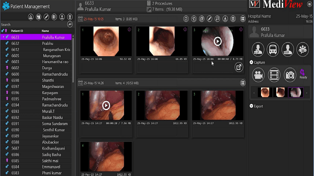
Task: Click the patient list vertical scrollbar
Action: click(73, 60)
